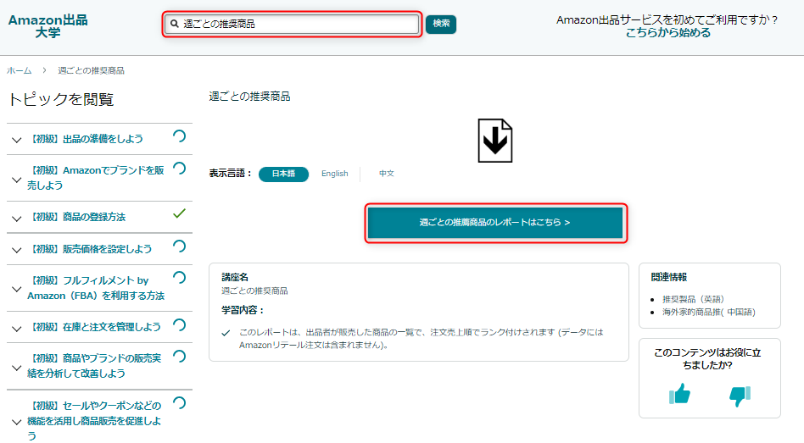The height and width of the screenshot is (443, 804).
Task: Click Amazon出品サービスを初めてご利用ですか text
Action: point(667,20)
